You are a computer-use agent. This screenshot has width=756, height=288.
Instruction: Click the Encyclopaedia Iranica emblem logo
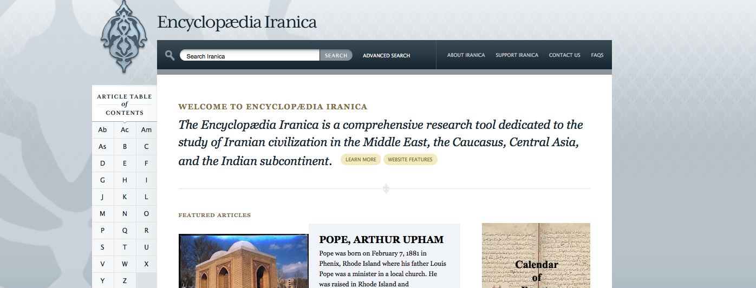123,37
